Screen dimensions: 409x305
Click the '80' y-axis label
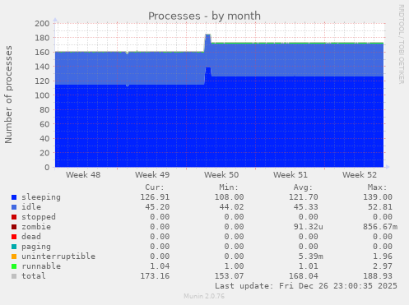click(x=44, y=109)
